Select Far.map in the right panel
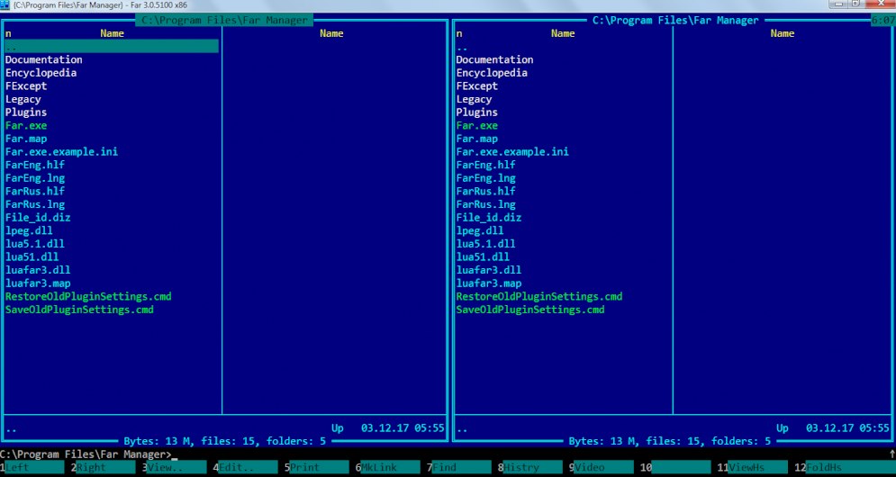 (477, 139)
